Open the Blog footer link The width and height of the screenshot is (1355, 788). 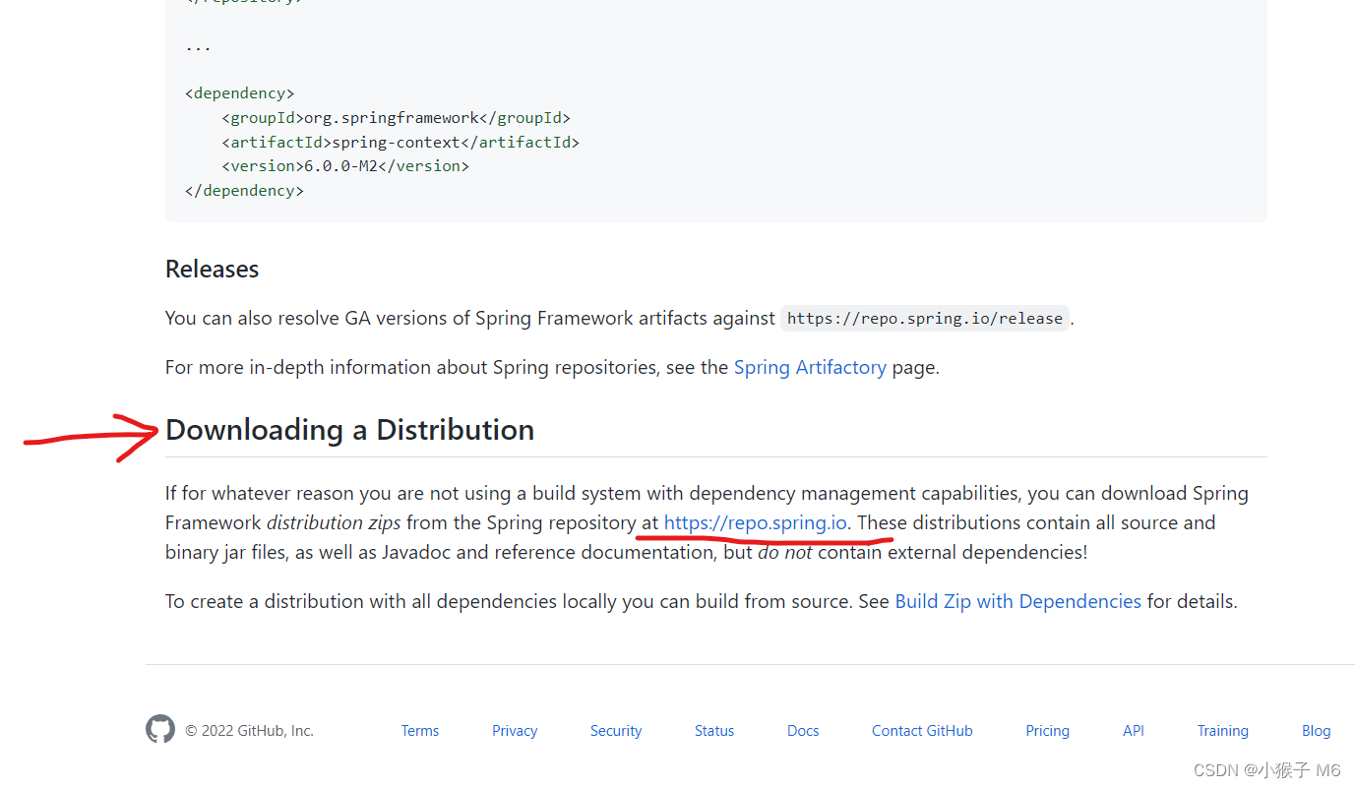pos(1317,731)
